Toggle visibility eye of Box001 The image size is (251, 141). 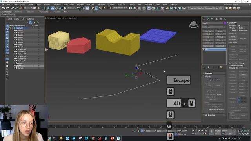(15, 31)
